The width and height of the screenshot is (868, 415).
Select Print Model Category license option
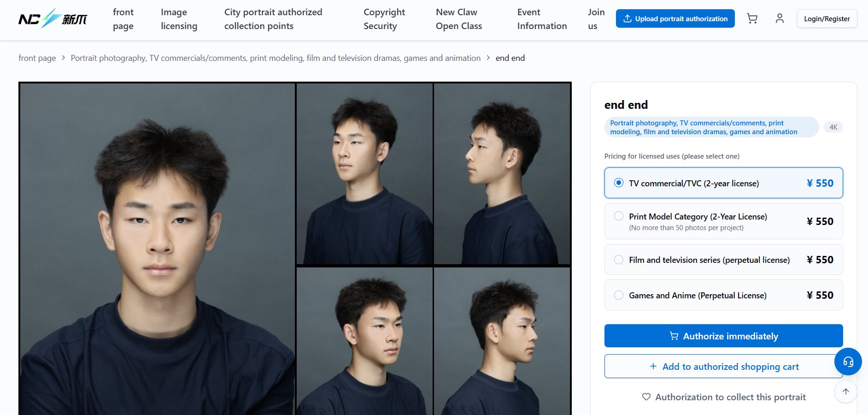tap(723, 221)
